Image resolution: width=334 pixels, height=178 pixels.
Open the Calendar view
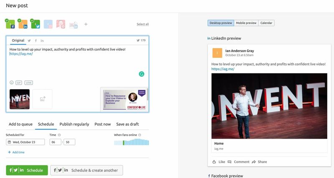click(266, 23)
